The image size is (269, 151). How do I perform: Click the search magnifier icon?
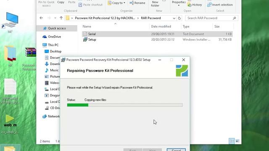tap(235, 18)
